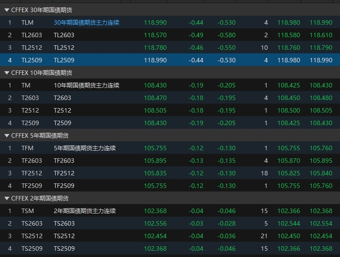Click the TFM code cell
The width and height of the screenshot is (340, 257).
(27, 148)
